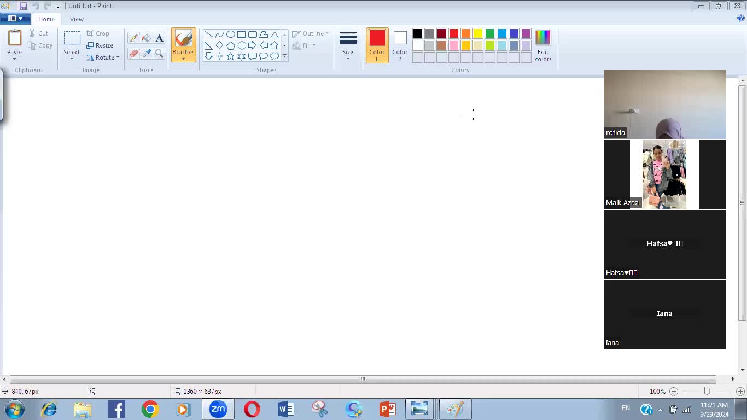Activate the Color picker eyedropper
Viewport: 747px width, 420px height.
click(x=147, y=54)
